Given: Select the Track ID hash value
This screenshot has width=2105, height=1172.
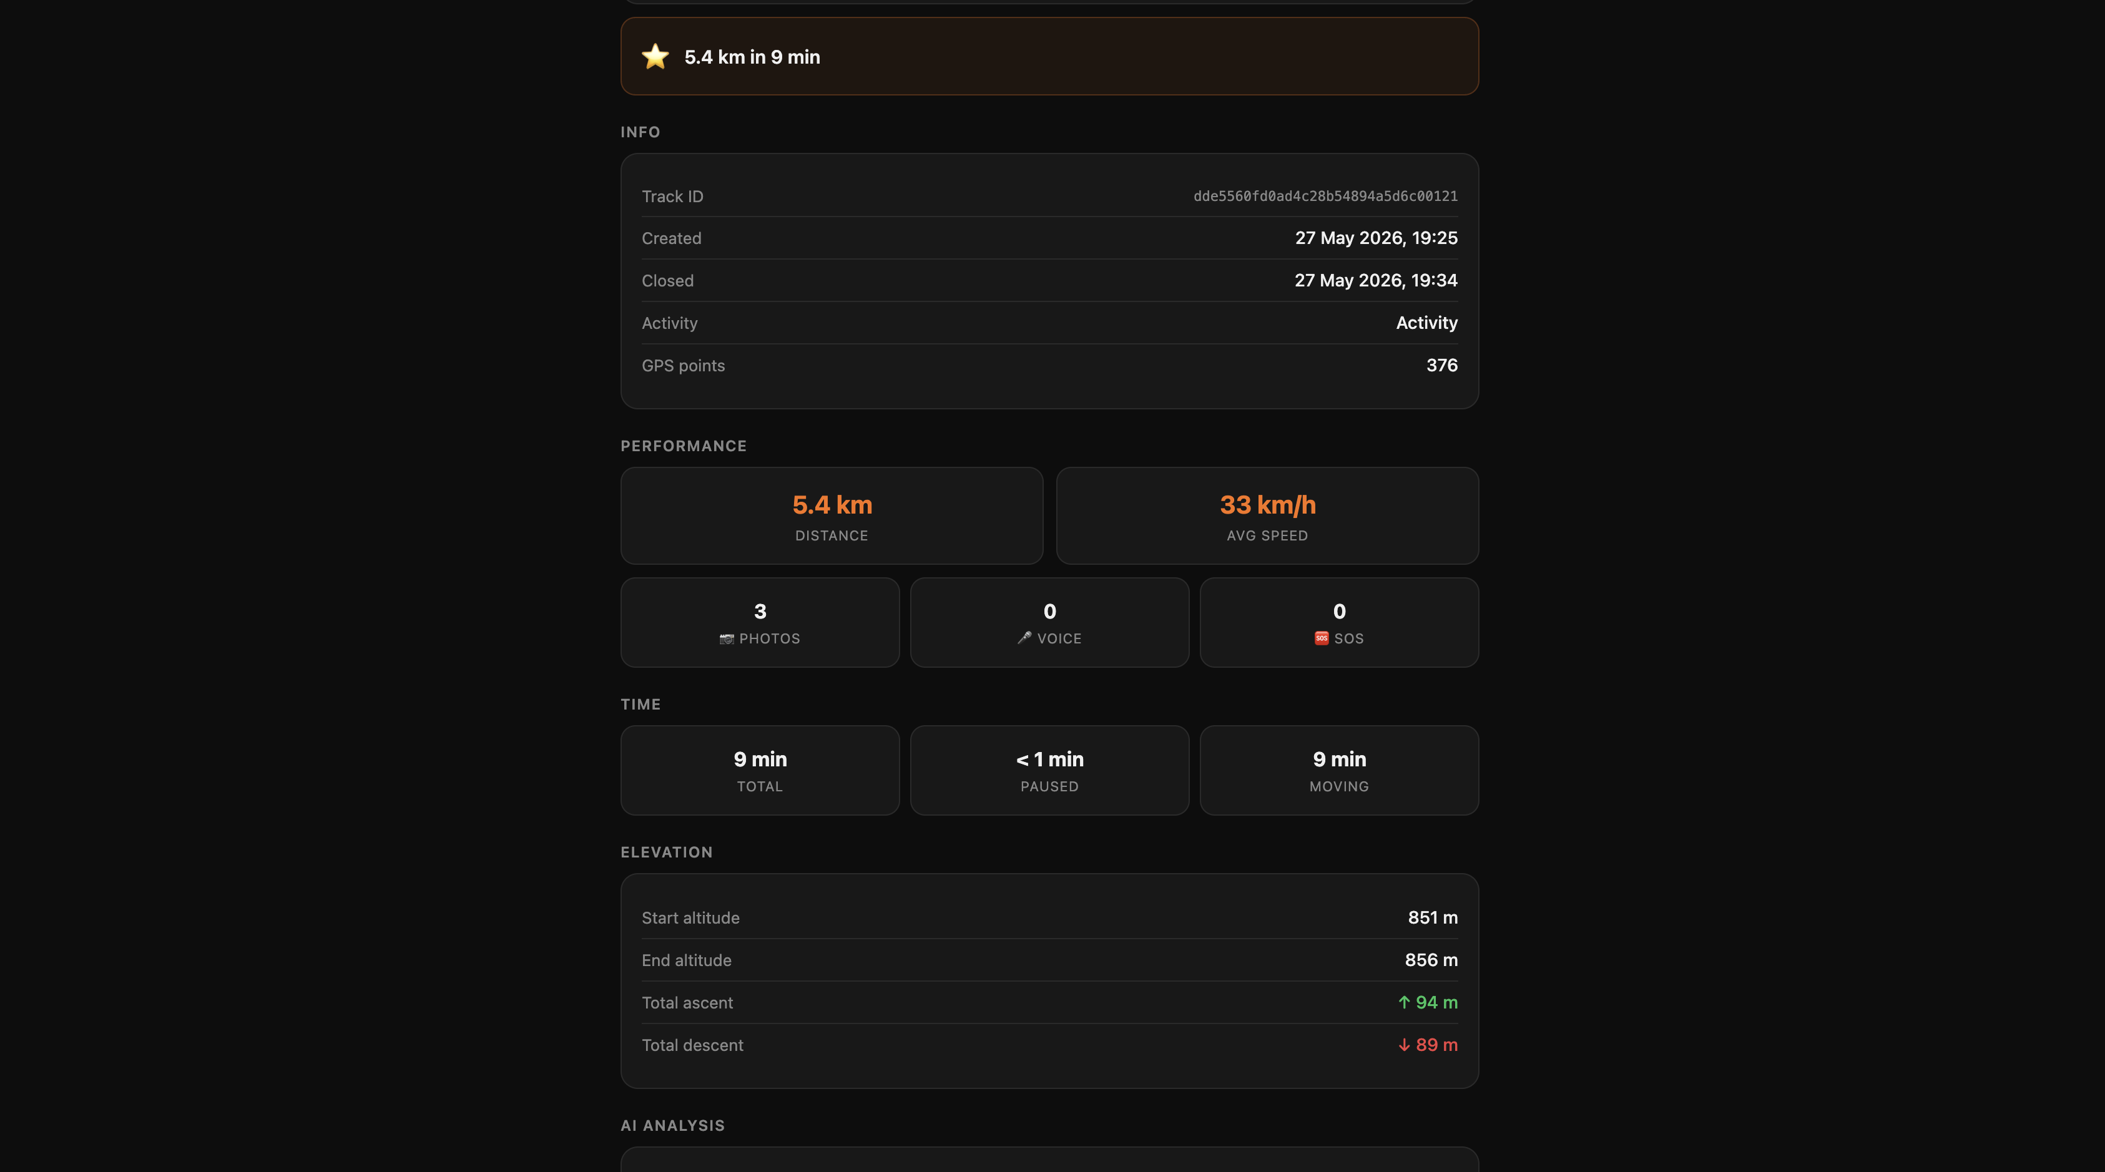Looking at the screenshot, I should (1325, 196).
